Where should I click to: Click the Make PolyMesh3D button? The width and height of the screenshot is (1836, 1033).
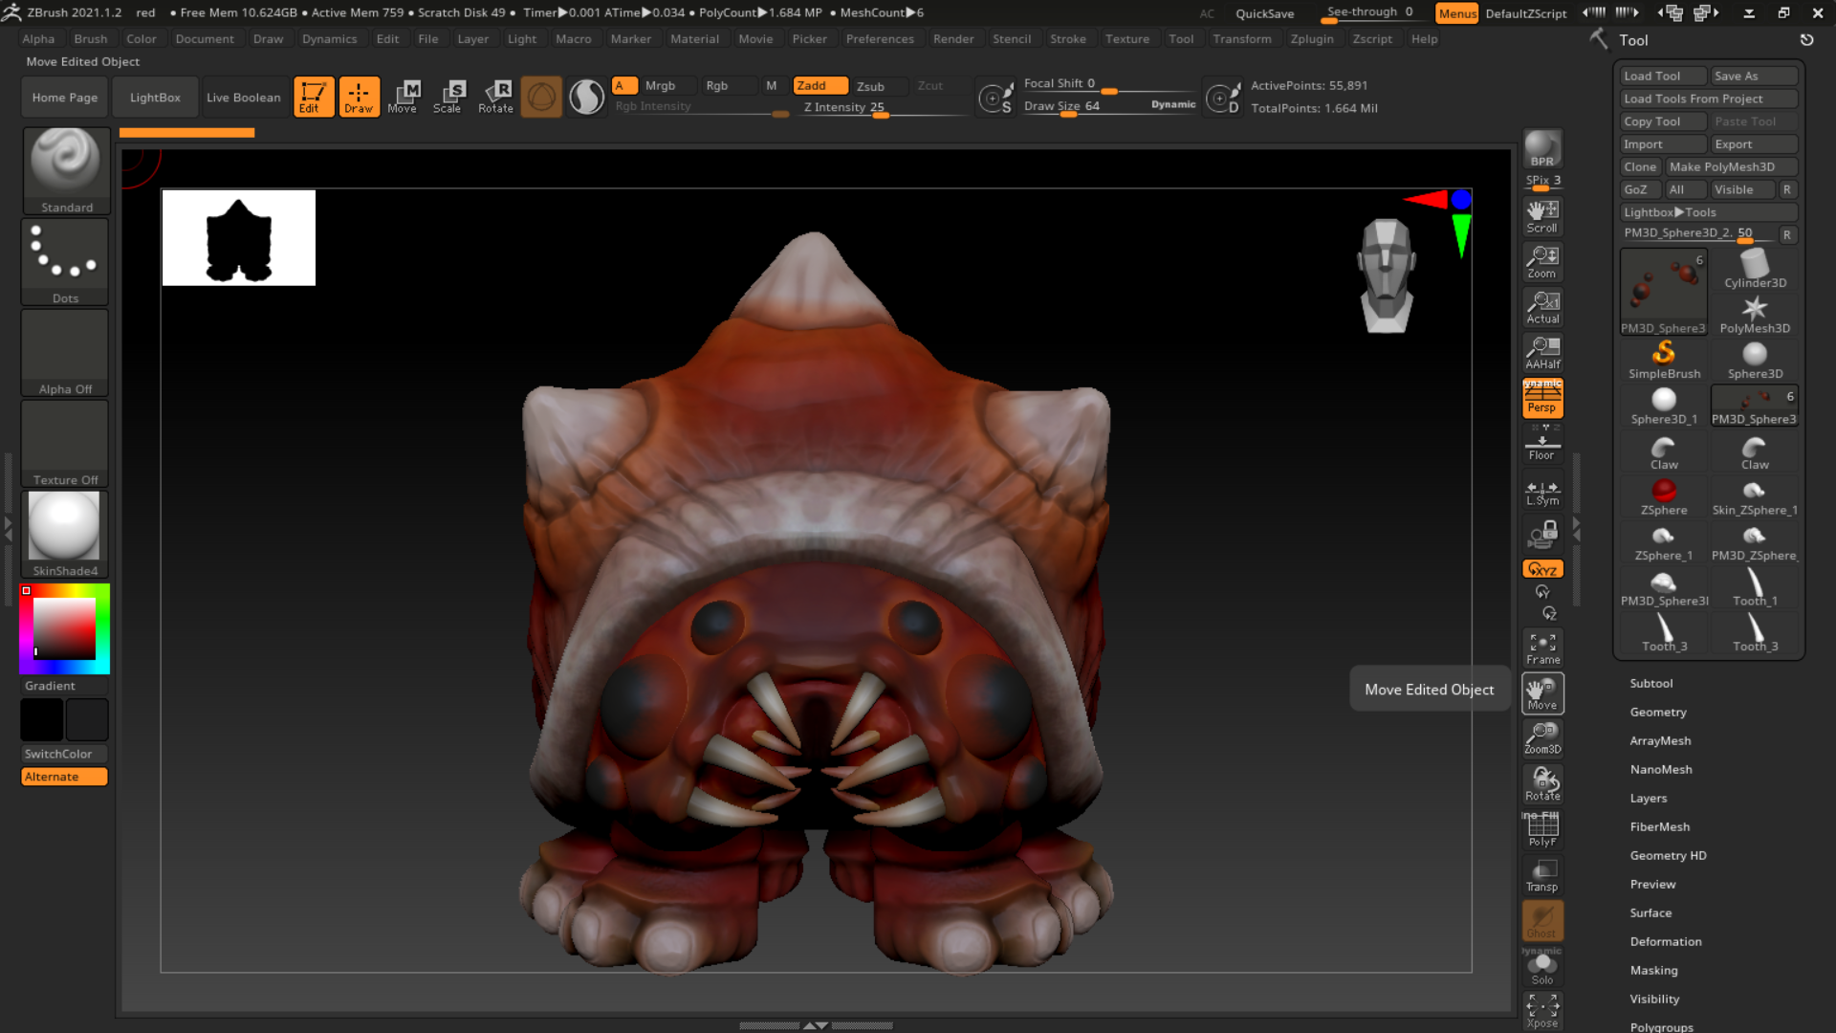coord(1731,166)
